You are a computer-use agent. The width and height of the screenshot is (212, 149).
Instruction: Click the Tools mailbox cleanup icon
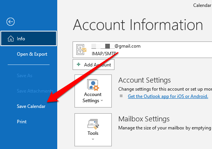coord(93,124)
